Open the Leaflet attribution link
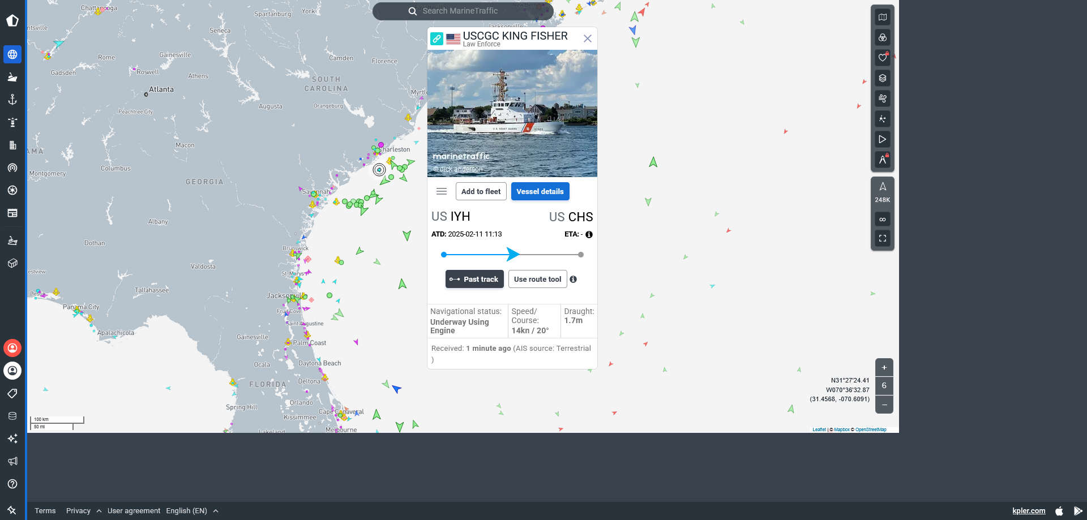 819,429
